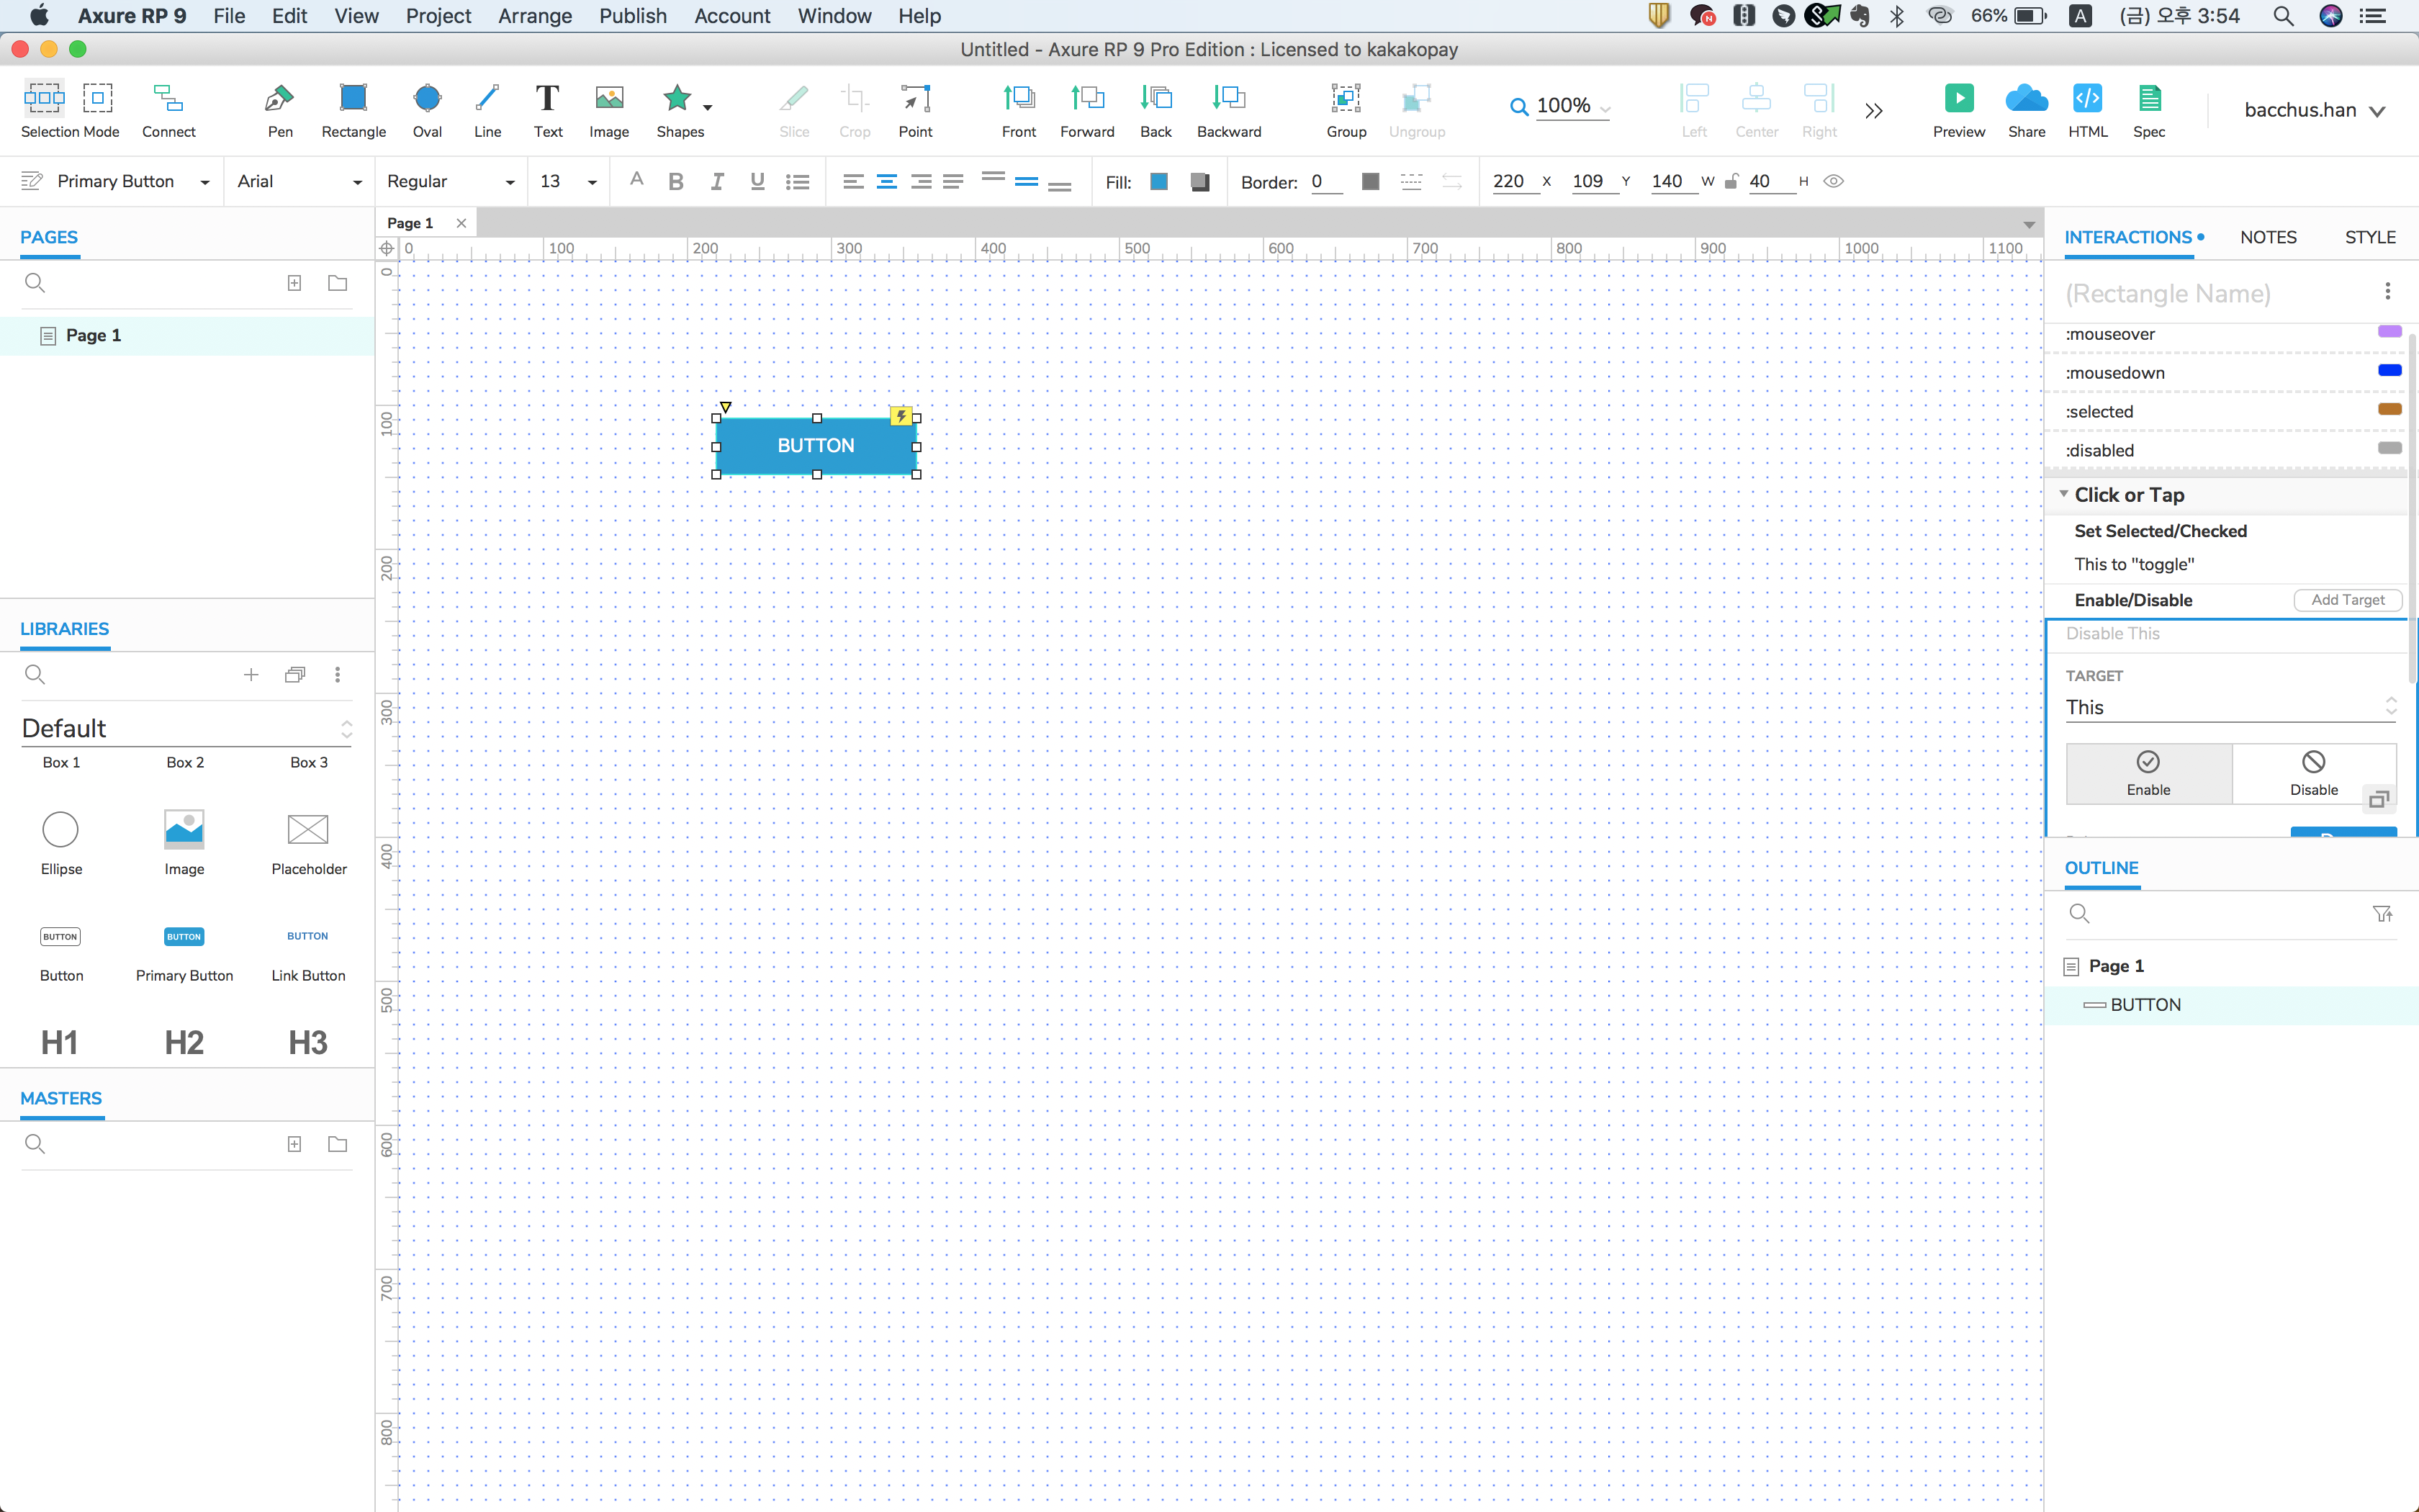
Task: Collapse the Click or Tap interaction
Action: [2063, 494]
